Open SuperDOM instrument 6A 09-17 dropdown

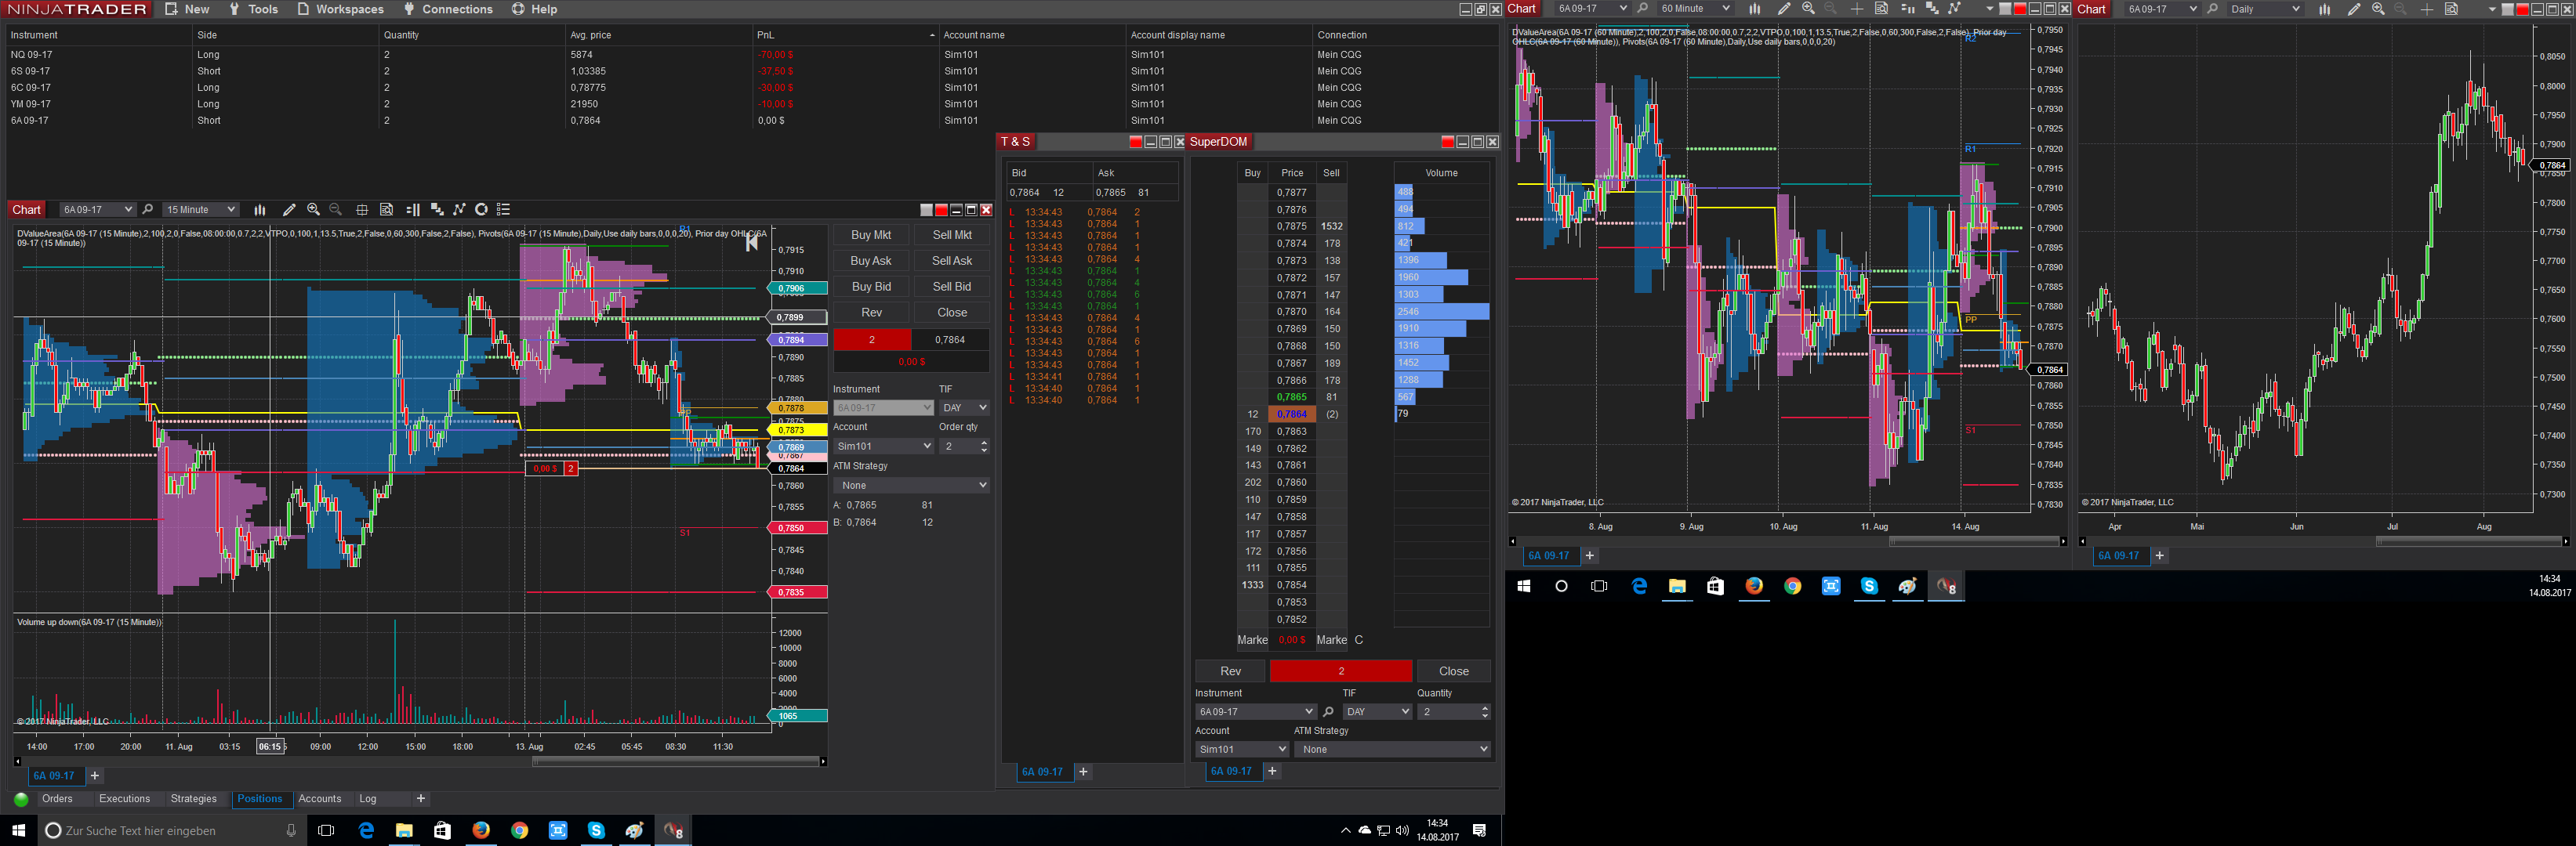(1255, 712)
